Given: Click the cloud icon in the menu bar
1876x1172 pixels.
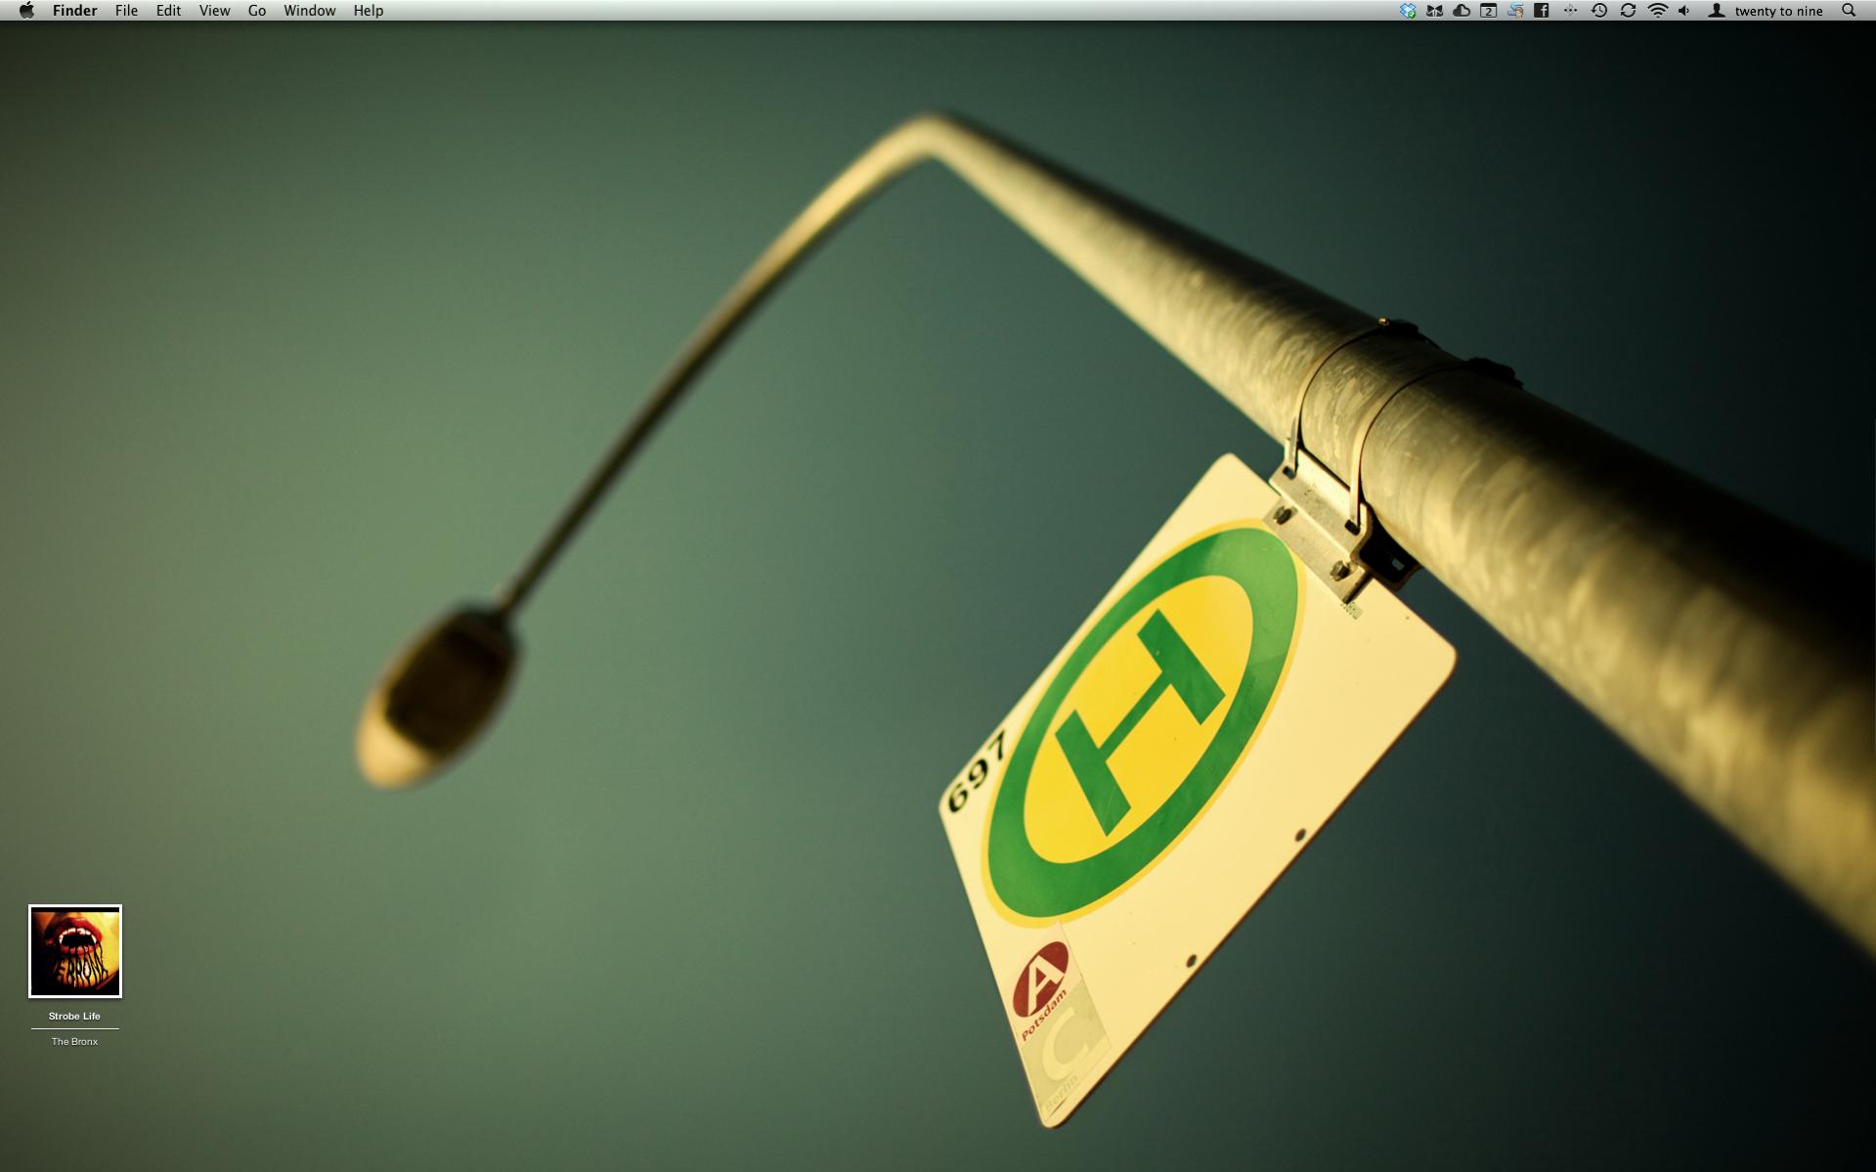Looking at the screenshot, I should [1462, 11].
